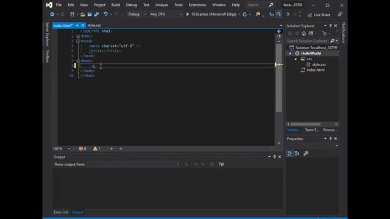This screenshot has width=390, height=219.
Task: Open the Debug configuration dropdown
Action: point(145,15)
